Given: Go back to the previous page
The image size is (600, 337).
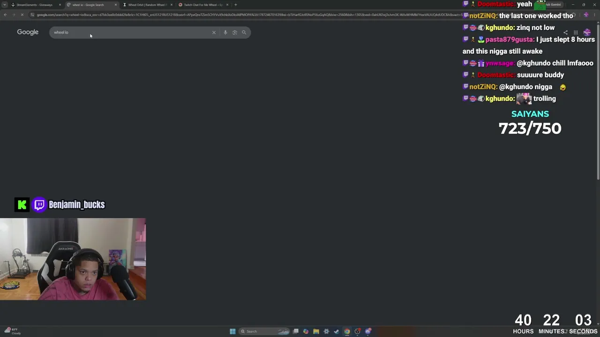Looking at the screenshot, I should click(x=5, y=15).
